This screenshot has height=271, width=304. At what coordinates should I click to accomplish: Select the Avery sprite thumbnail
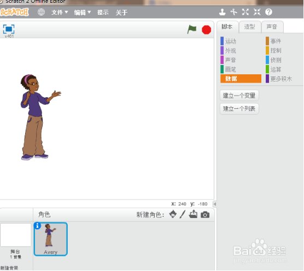pyautogui.click(x=51, y=239)
